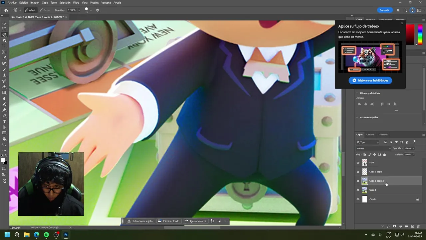Screen dimensions: 426x240
Task: Create new layer plus icon
Action: pos(413,227)
